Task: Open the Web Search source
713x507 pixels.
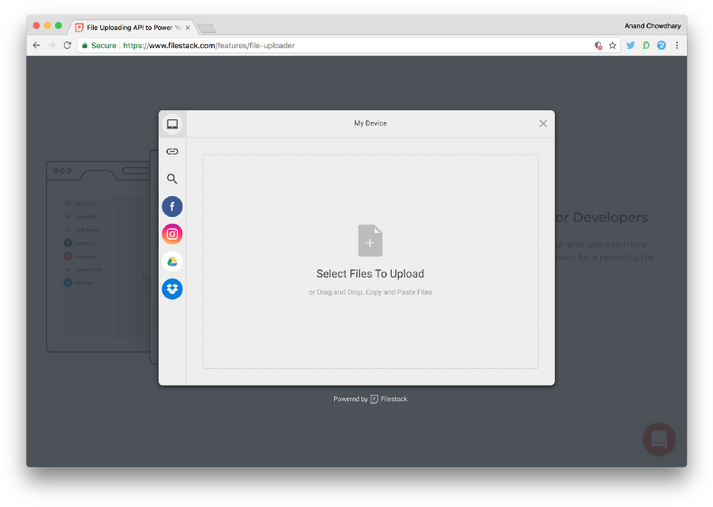Action: tap(172, 179)
